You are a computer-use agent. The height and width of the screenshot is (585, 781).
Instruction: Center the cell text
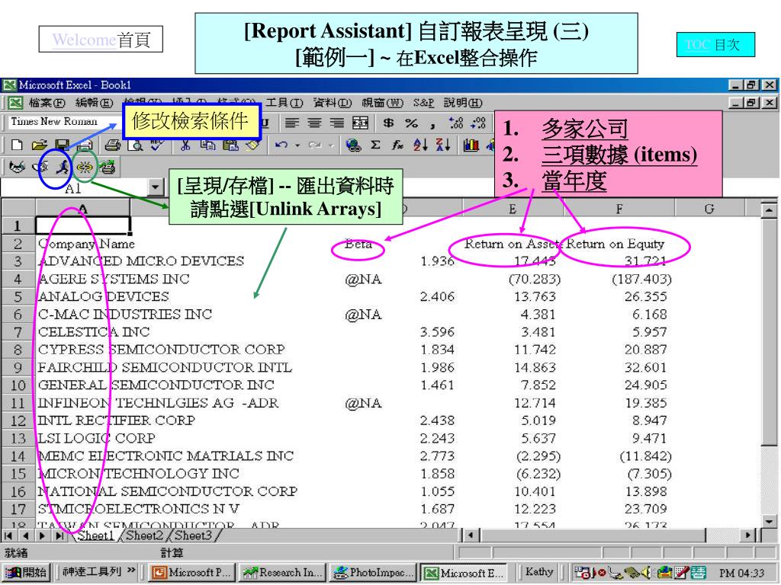tap(314, 123)
